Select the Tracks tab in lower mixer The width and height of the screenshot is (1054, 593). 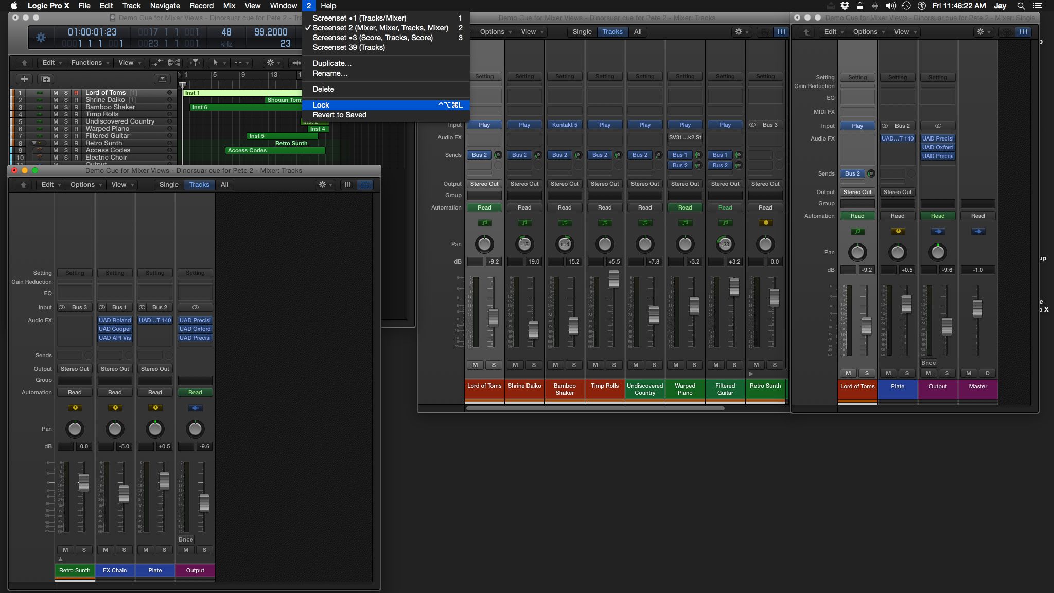[199, 184]
